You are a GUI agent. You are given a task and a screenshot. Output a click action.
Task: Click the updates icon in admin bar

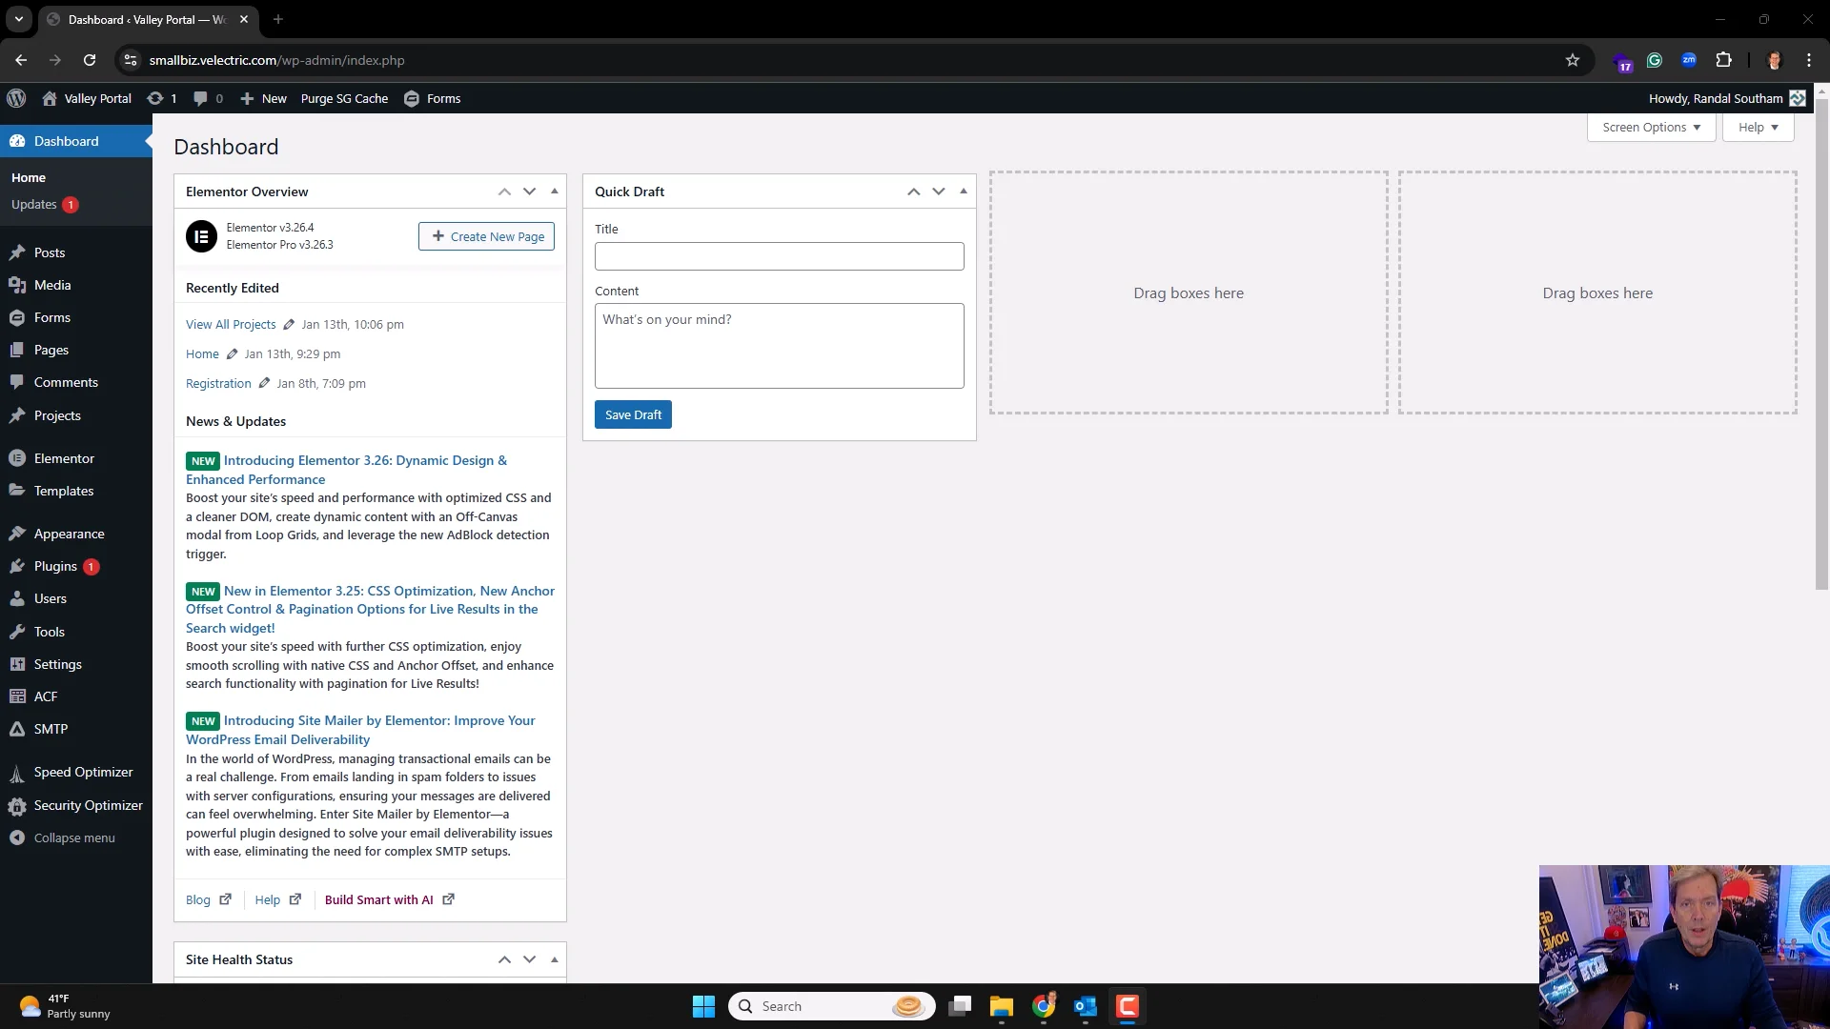[x=155, y=98]
